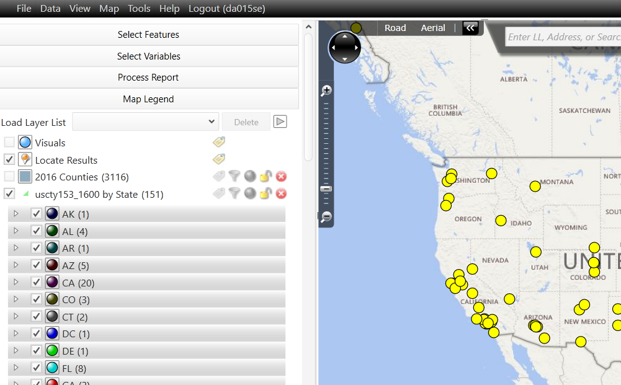The image size is (621, 385).
Task: Click the globe icon on uscty153_1600 layer
Action: point(249,193)
